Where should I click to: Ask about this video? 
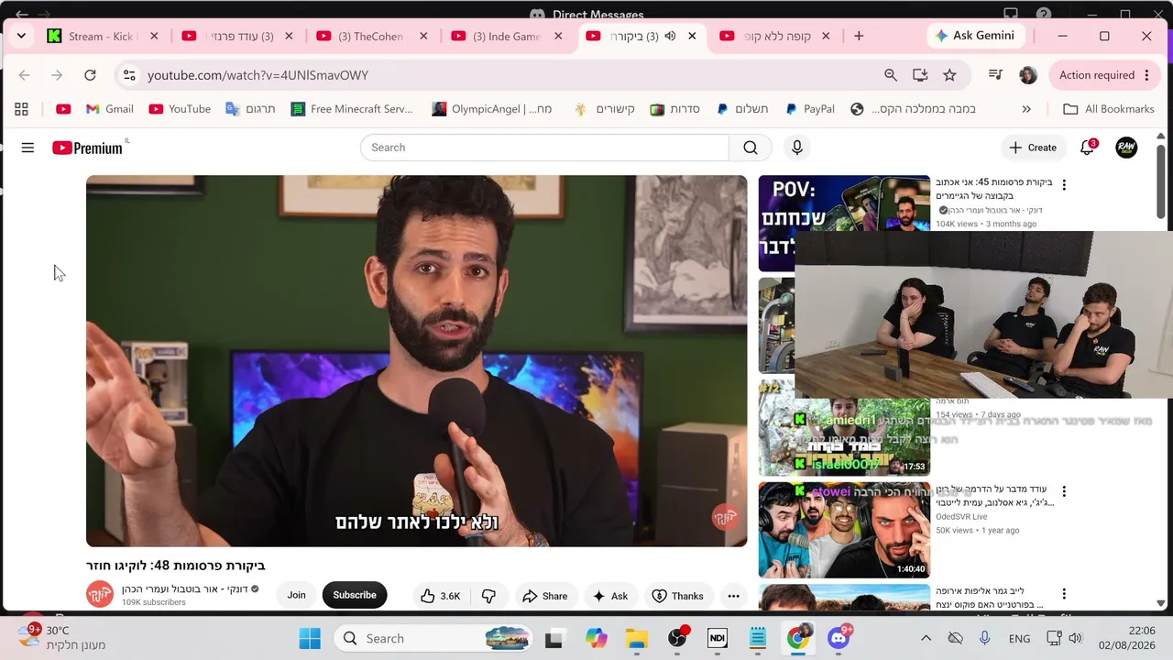[x=610, y=596]
